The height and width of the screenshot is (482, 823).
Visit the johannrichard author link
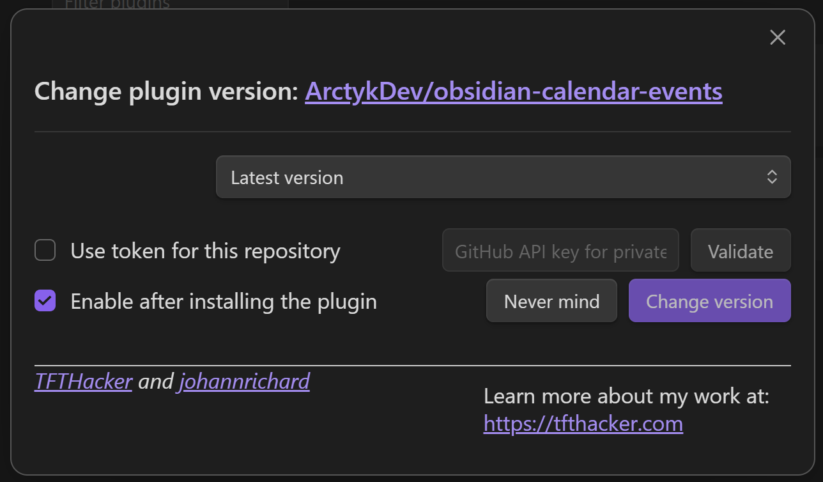244,382
